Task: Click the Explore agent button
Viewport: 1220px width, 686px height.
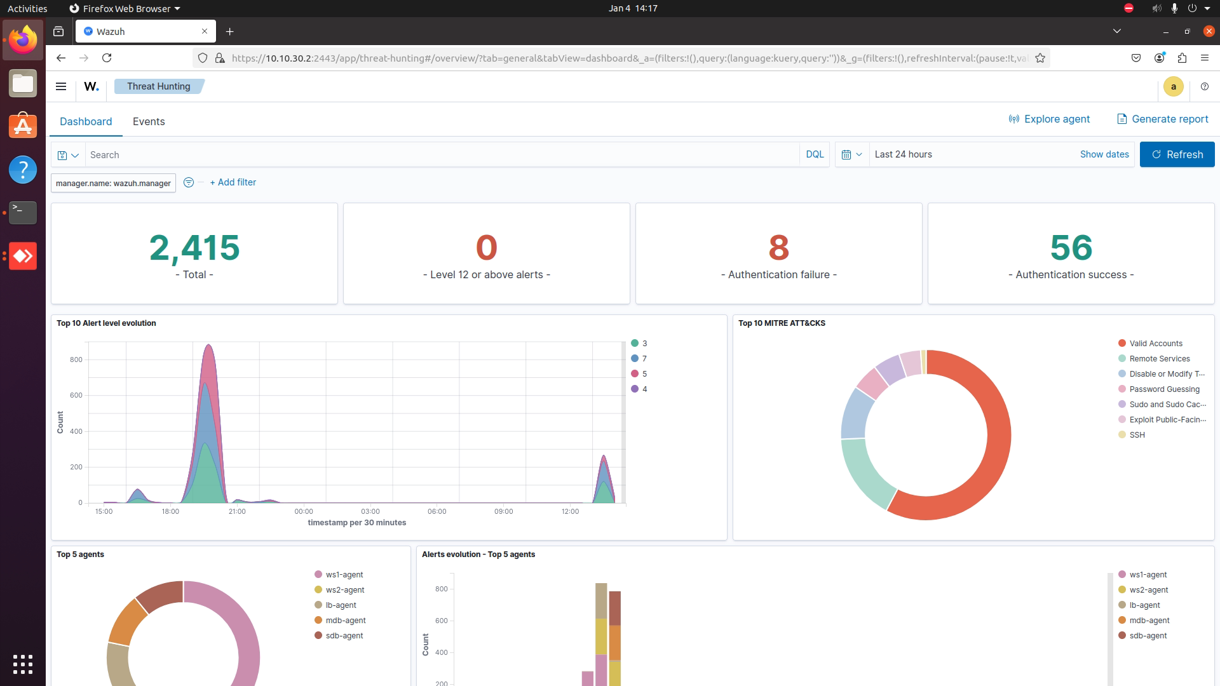Action: click(x=1049, y=119)
